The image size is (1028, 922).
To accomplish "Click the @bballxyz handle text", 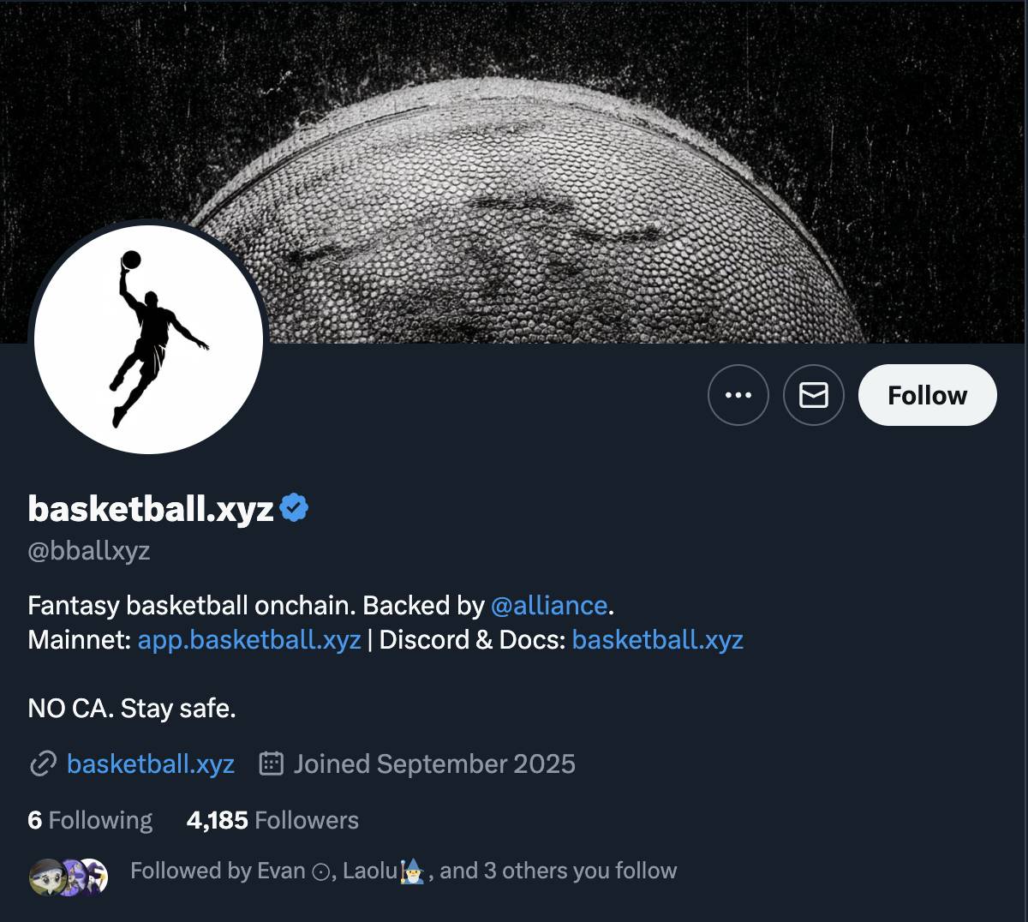I will [89, 551].
